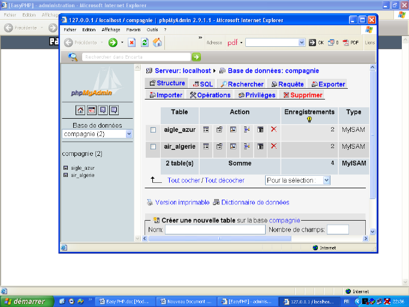The width and height of the screenshot is (409, 307).
Task: Open the Outils menu
Action: pos(152,30)
